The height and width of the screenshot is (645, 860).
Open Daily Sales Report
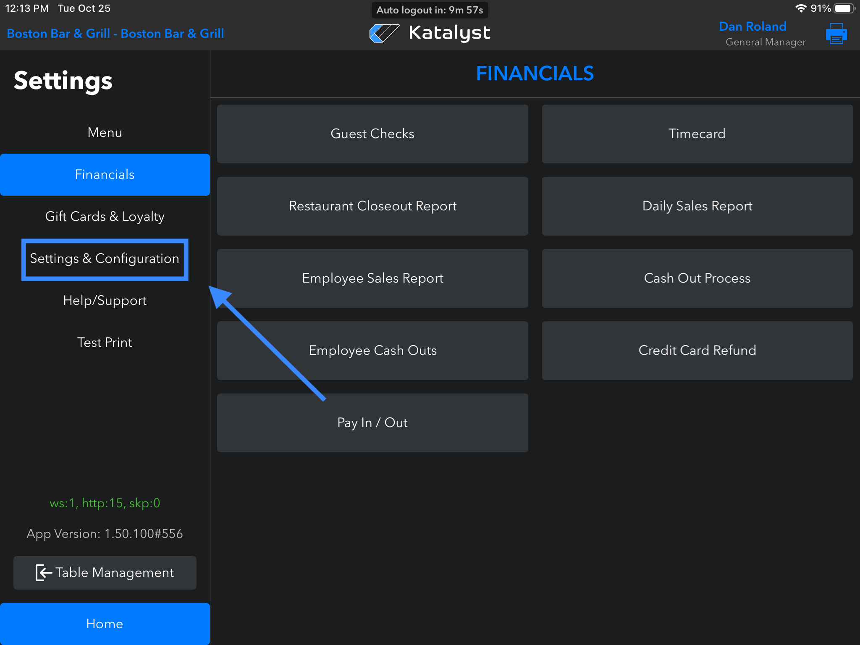tap(697, 206)
